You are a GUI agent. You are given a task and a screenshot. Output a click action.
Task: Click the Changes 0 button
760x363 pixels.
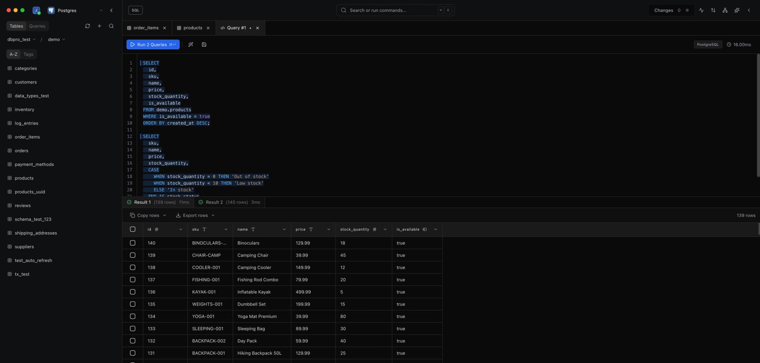(671, 10)
